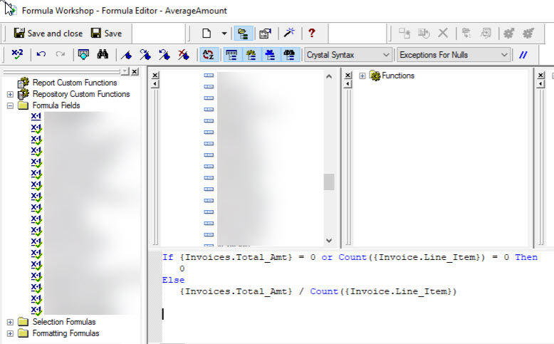
Task: Click the Toggle Bookmark flag icon
Action: pyautogui.click(x=127, y=55)
